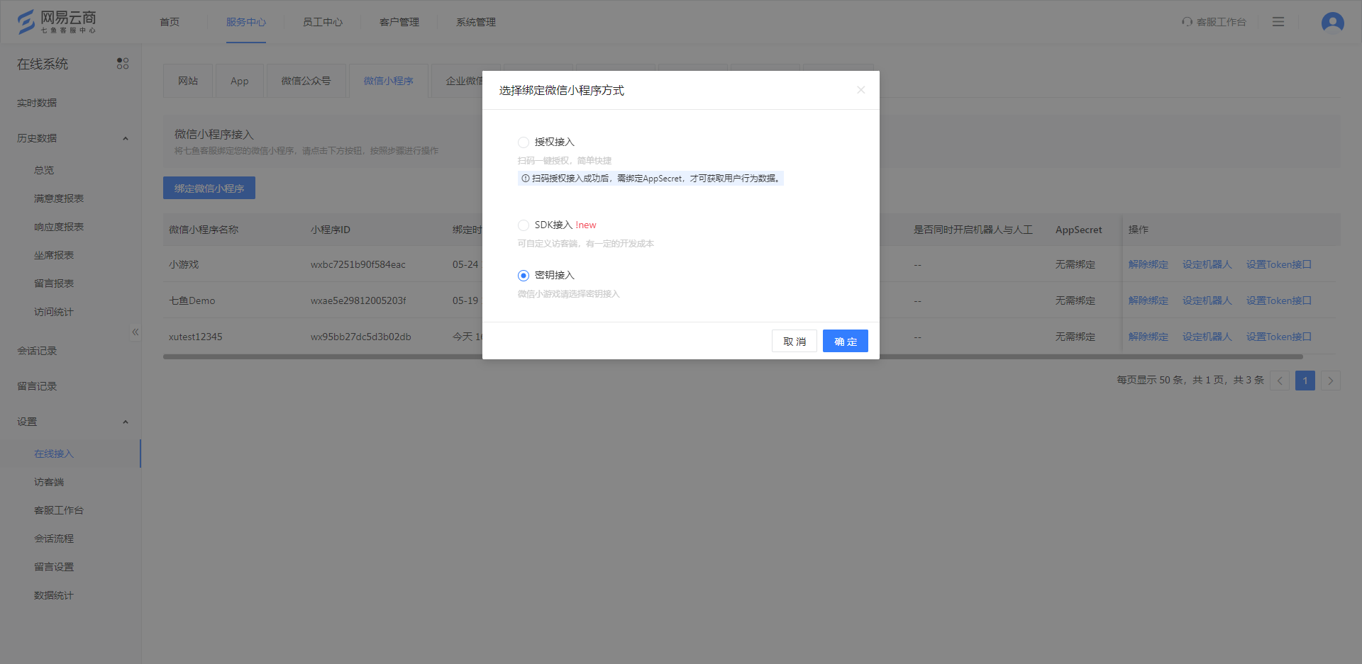This screenshot has height=664, width=1362.
Task: Select the 授权接入 radio option
Action: pyautogui.click(x=524, y=142)
